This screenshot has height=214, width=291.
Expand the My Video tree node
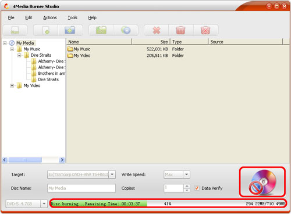pos(12,86)
